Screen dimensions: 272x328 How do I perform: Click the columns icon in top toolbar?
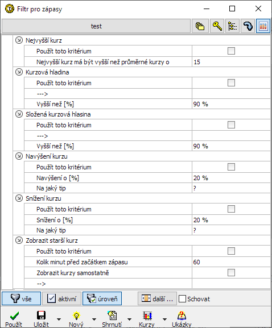(263, 26)
